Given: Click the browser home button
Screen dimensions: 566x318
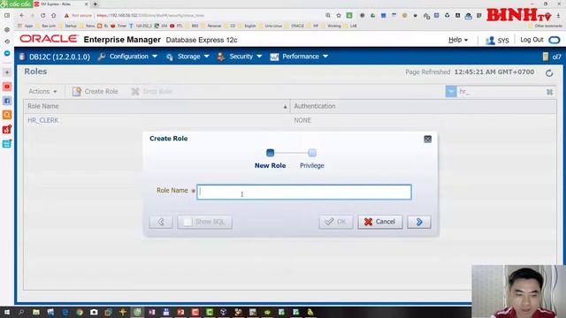Looking at the screenshot, I should pos(53,16).
